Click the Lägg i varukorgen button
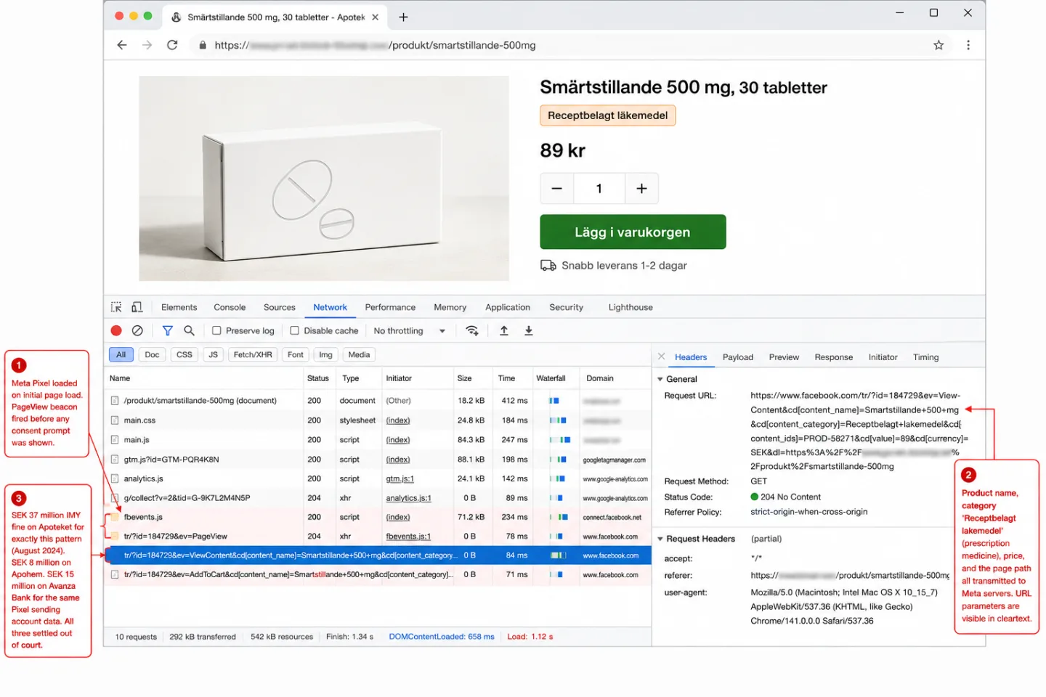Screen dimensions: 1046x697 coord(633,232)
